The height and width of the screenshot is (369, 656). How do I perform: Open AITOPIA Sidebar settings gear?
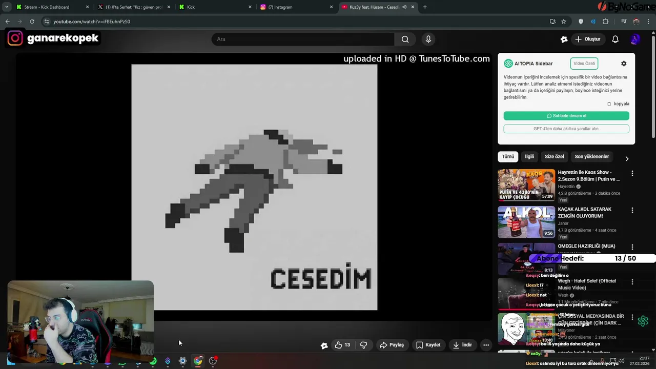[624, 64]
